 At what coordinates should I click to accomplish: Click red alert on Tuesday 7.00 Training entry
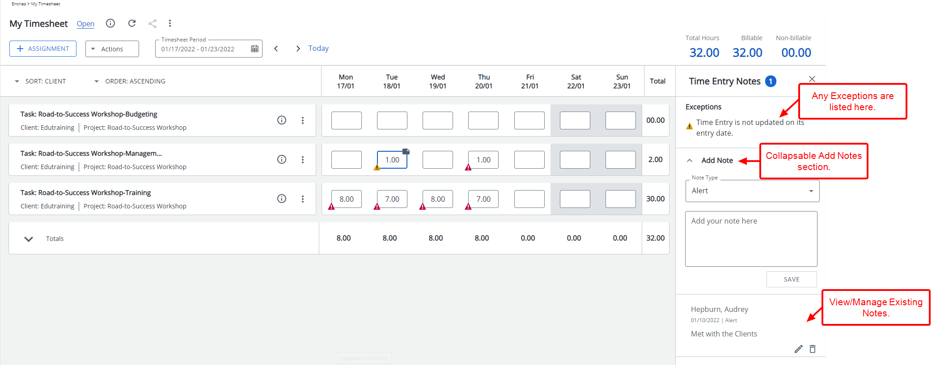click(377, 207)
